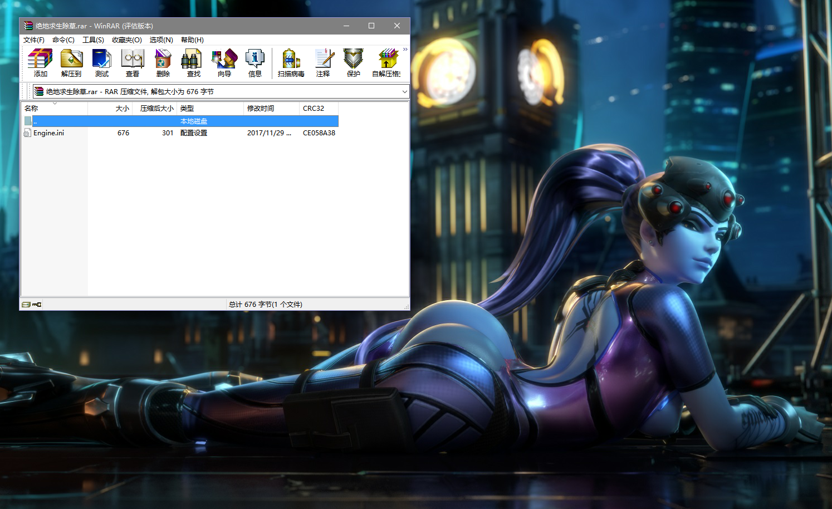Click the 保护 (Protect) shield icon
This screenshot has width=832, height=509.
point(353,62)
